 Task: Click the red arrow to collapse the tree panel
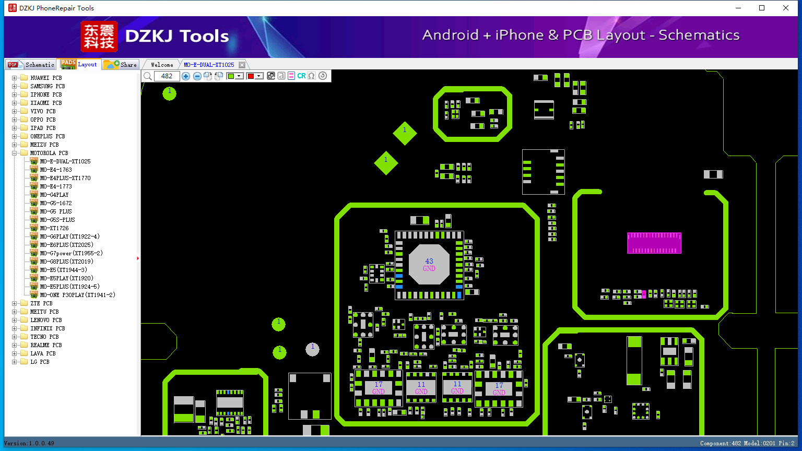[x=138, y=258]
